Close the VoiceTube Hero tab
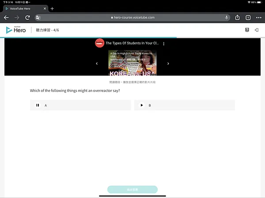The image size is (265, 198). click(x=45, y=9)
